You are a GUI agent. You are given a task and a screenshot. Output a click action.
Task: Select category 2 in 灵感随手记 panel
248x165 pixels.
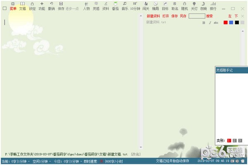(234, 141)
